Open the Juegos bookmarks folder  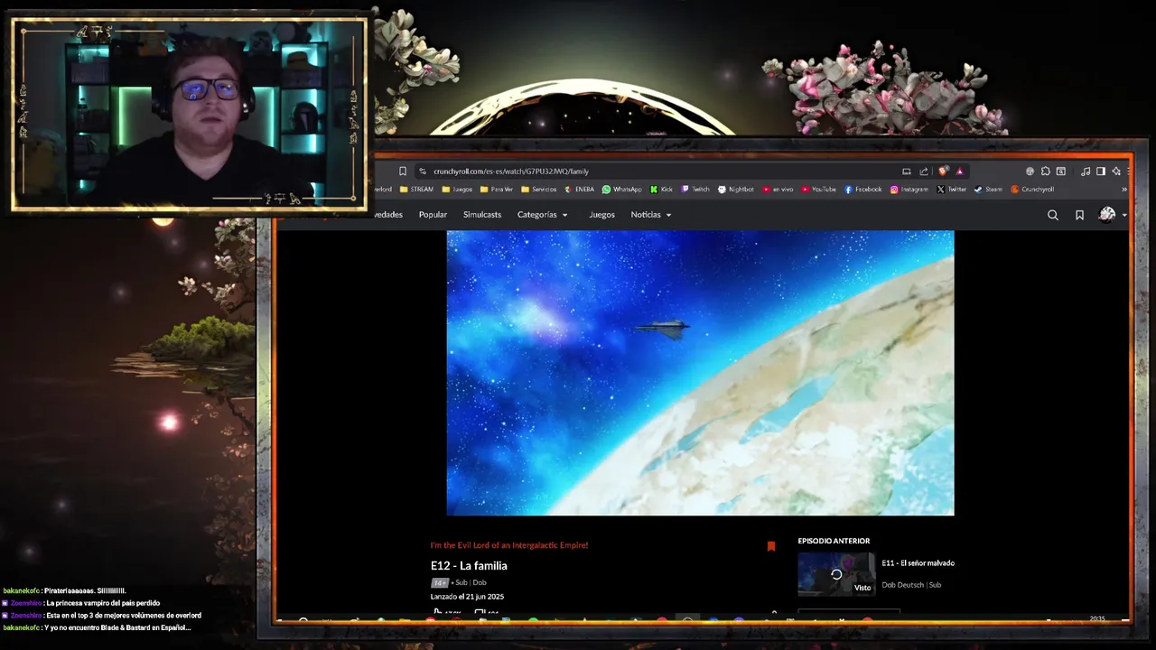click(x=457, y=190)
